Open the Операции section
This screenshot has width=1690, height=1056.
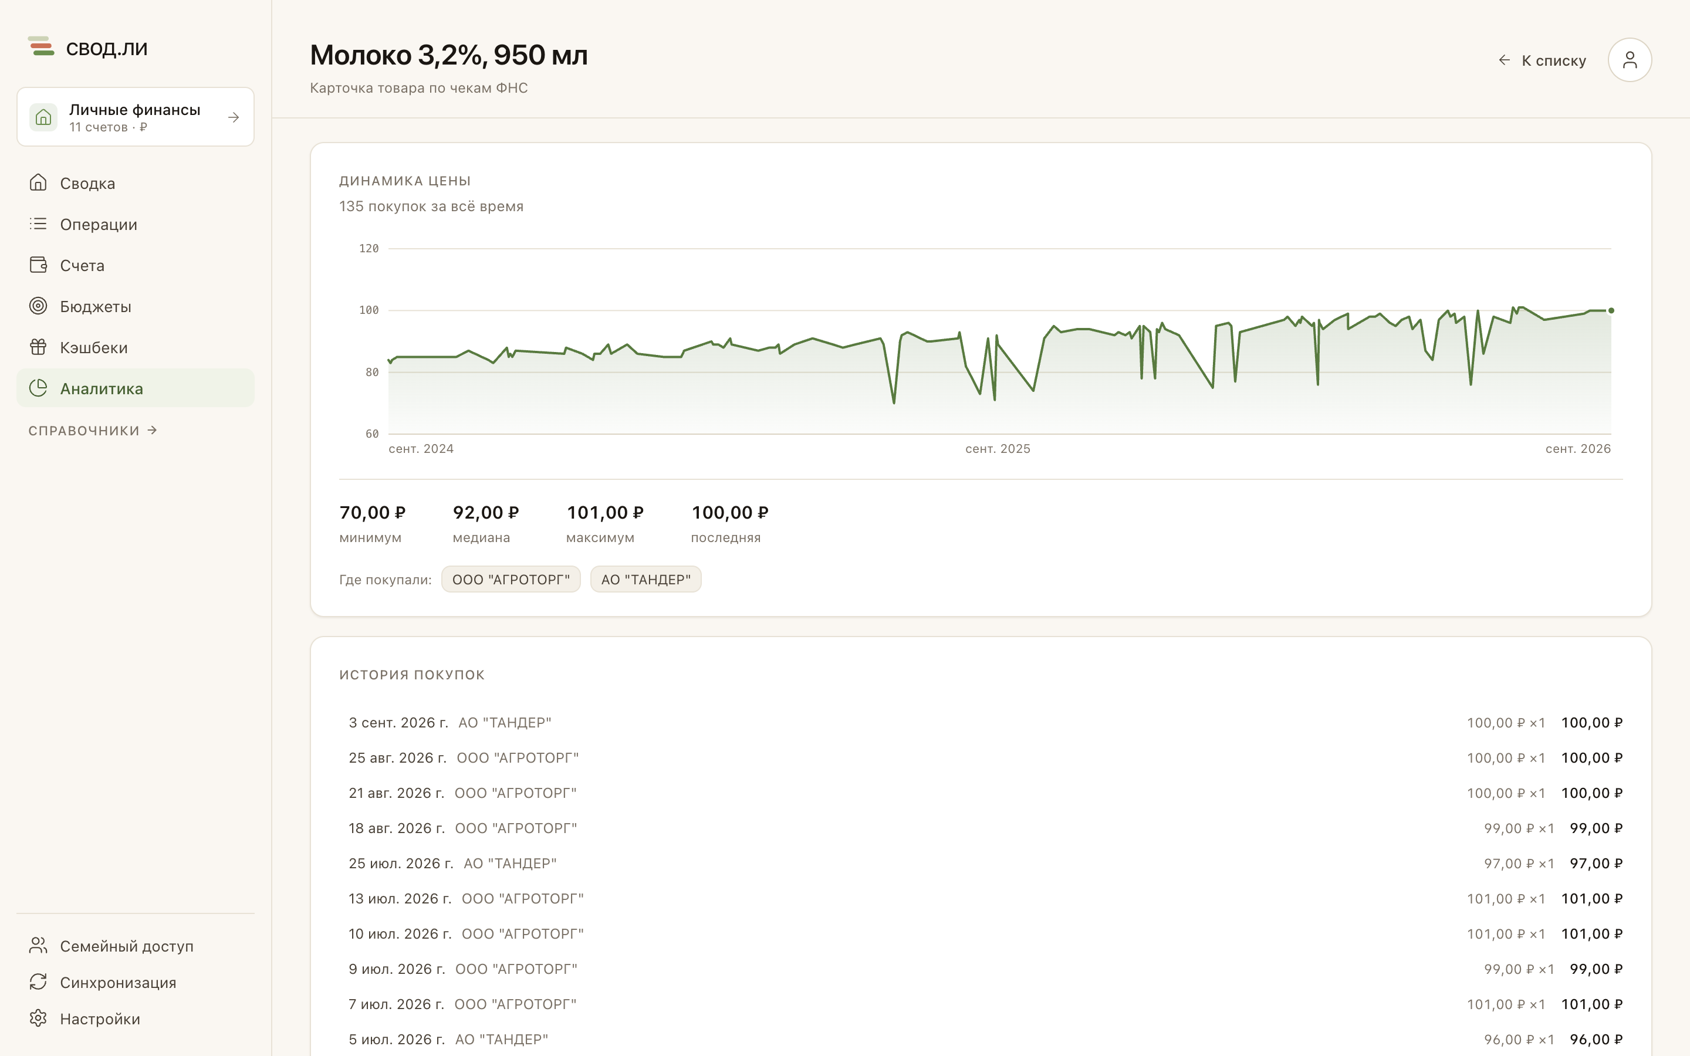pos(136,224)
